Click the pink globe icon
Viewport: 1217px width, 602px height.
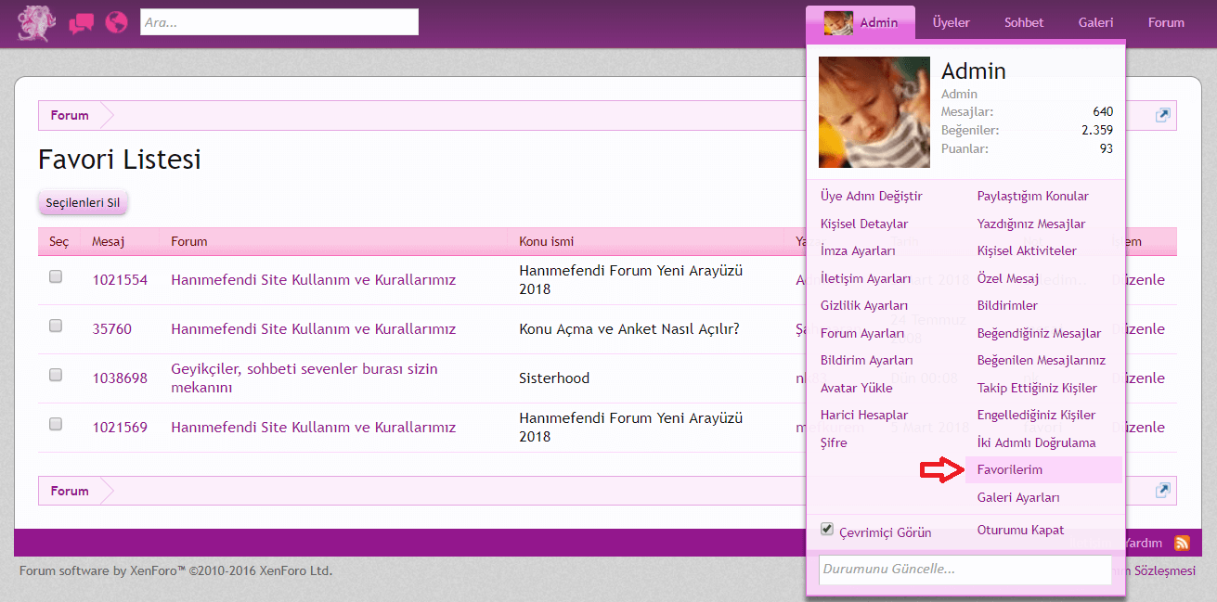116,22
